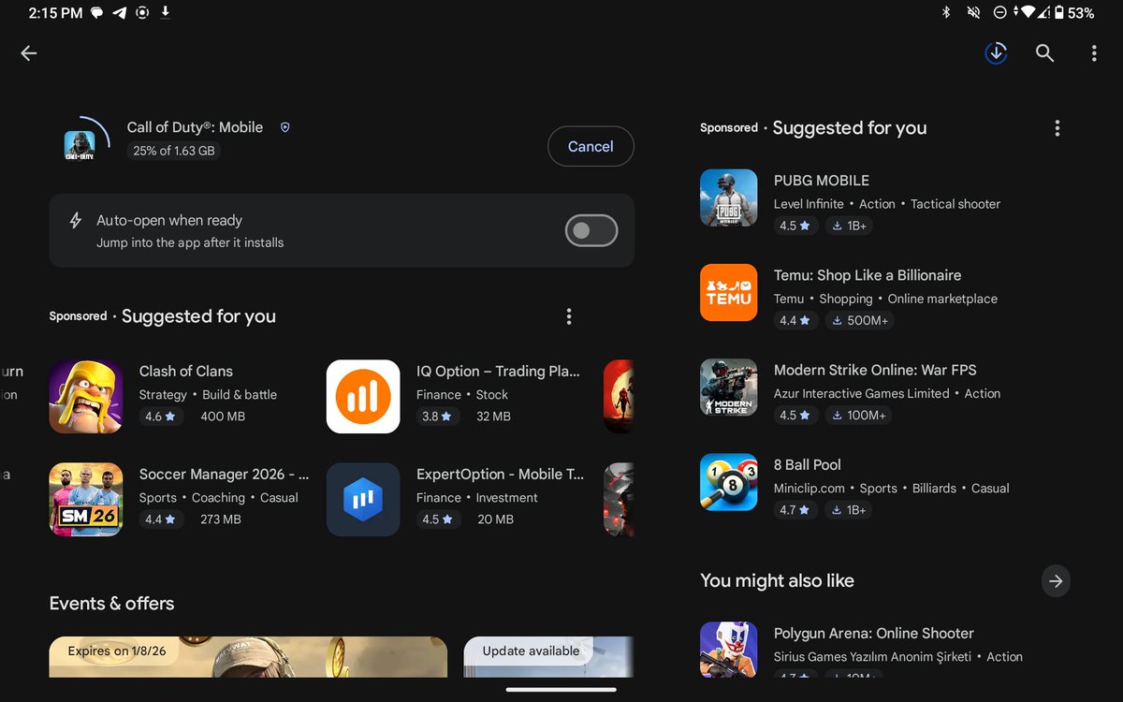The width and height of the screenshot is (1123, 702).
Task: Tap the muted notifications bell icon
Action: 974,13
